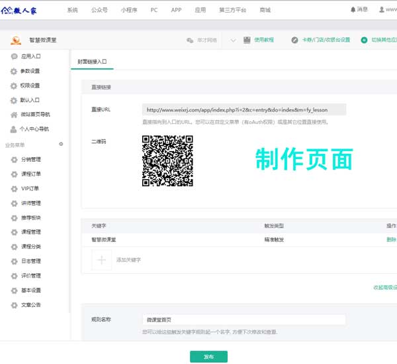Collapse advanced settings via 收起高级设置 link
Viewport: 397px width, 364px height.
(x=385, y=287)
